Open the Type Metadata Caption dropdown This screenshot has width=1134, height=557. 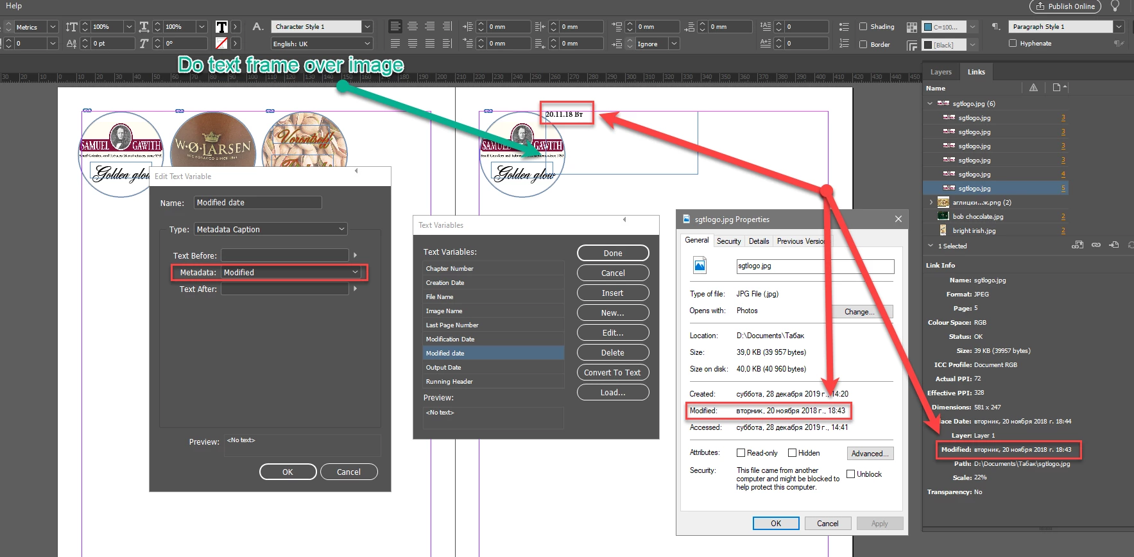pyautogui.click(x=271, y=229)
